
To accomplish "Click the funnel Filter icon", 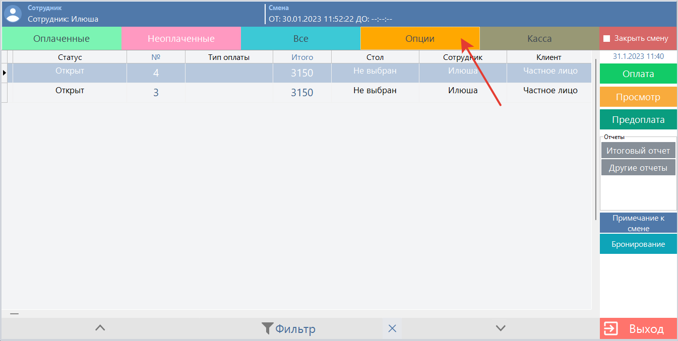I will click(267, 329).
